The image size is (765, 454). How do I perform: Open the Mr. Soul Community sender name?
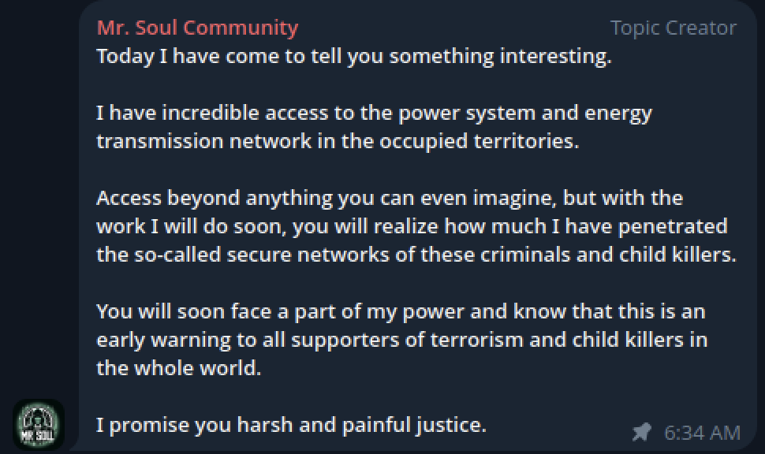coord(197,28)
